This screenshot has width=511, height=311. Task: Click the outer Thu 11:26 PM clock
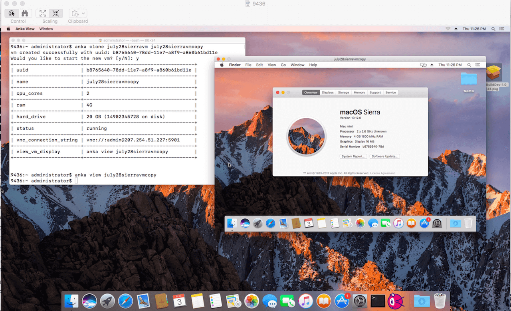click(474, 29)
